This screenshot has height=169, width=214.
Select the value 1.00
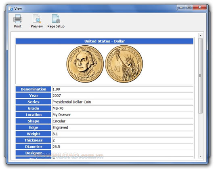tap(56, 89)
